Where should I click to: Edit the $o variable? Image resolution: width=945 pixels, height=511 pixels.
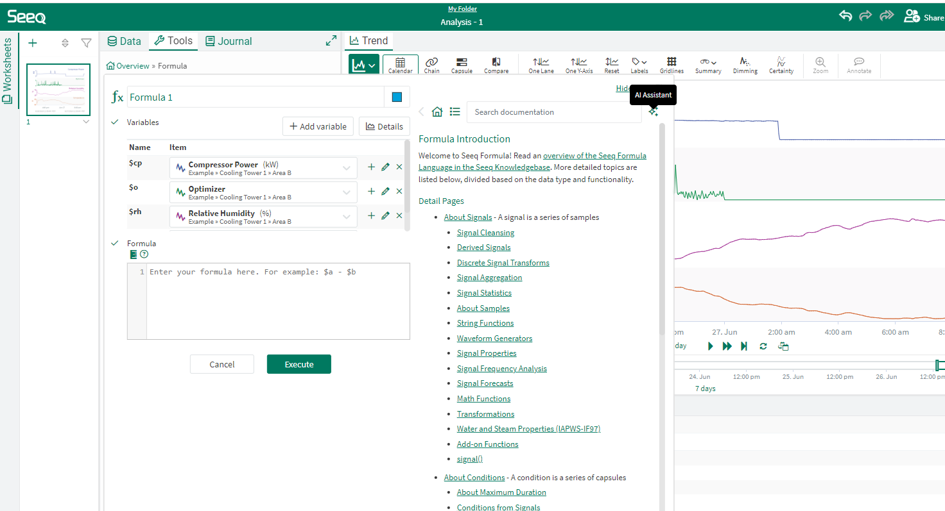385,191
